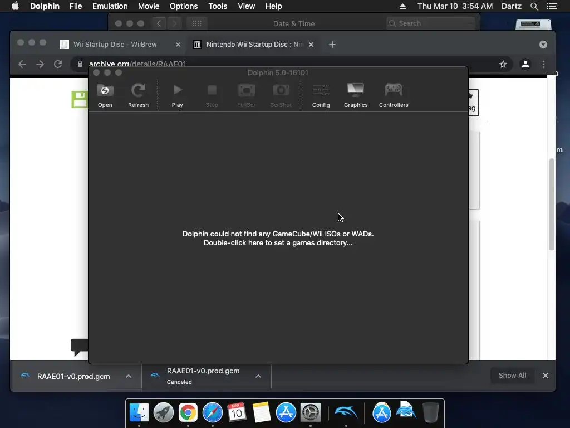Open Launchpad from the Dock
The width and height of the screenshot is (570, 428).
click(164, 412)
